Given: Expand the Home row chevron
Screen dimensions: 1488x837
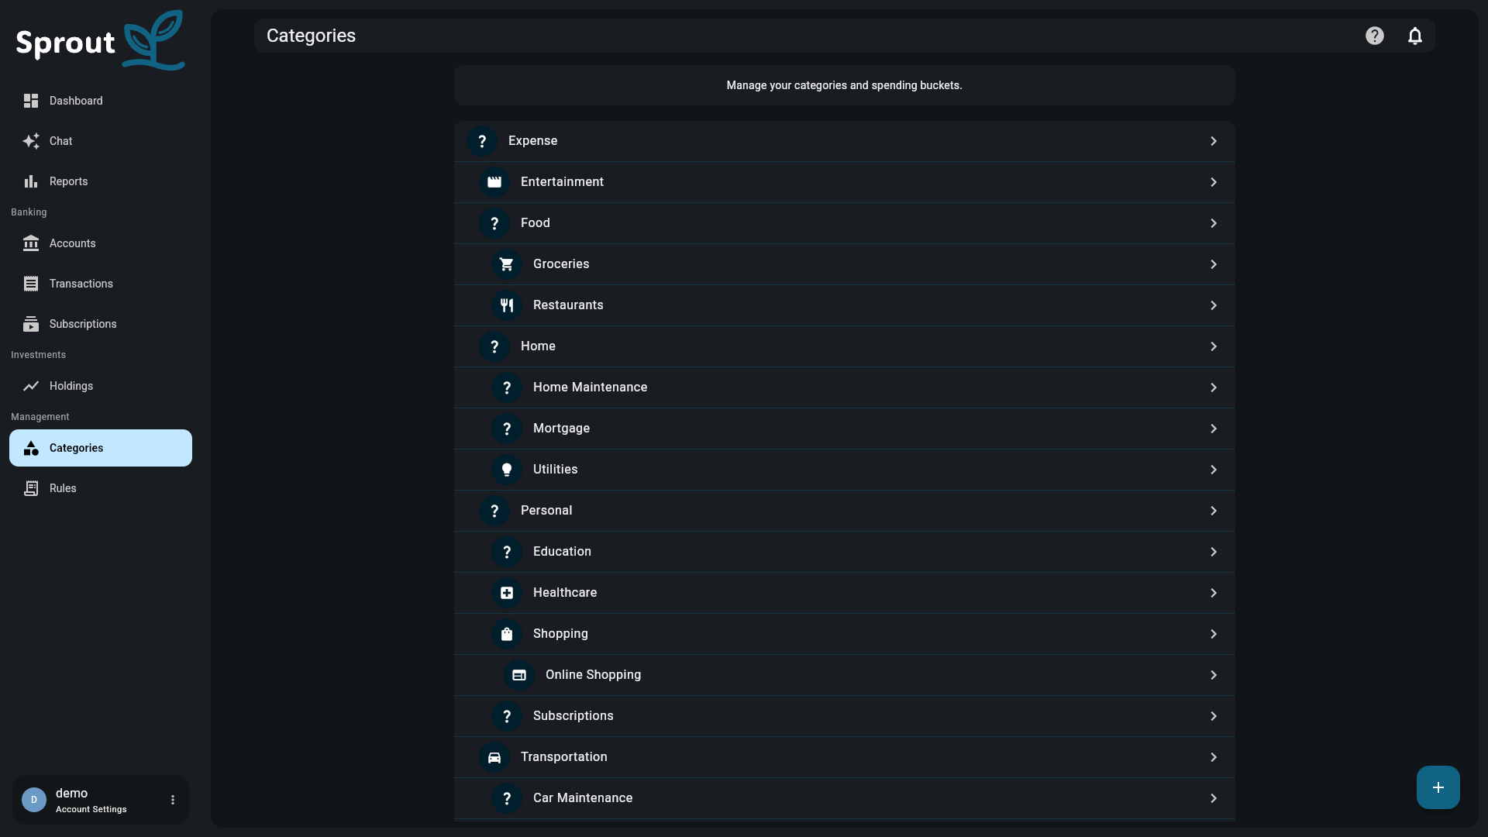Looking at the screenshot, I should pos(1214,346).
